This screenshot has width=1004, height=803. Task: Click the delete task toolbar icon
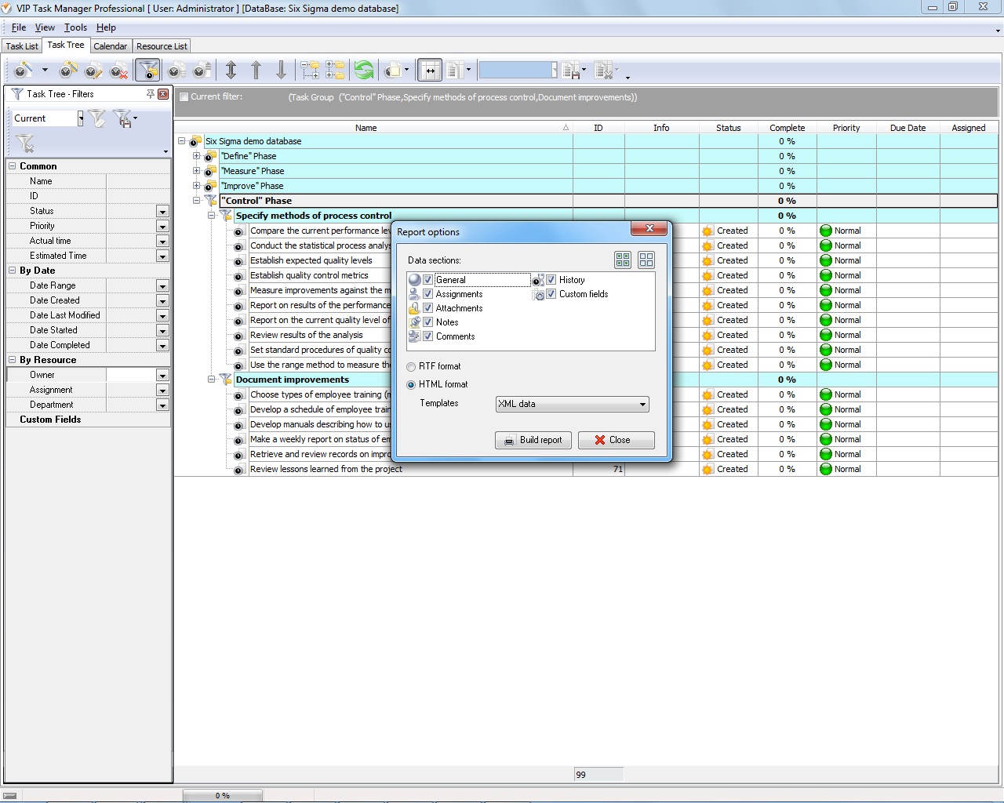coord(118,71)
